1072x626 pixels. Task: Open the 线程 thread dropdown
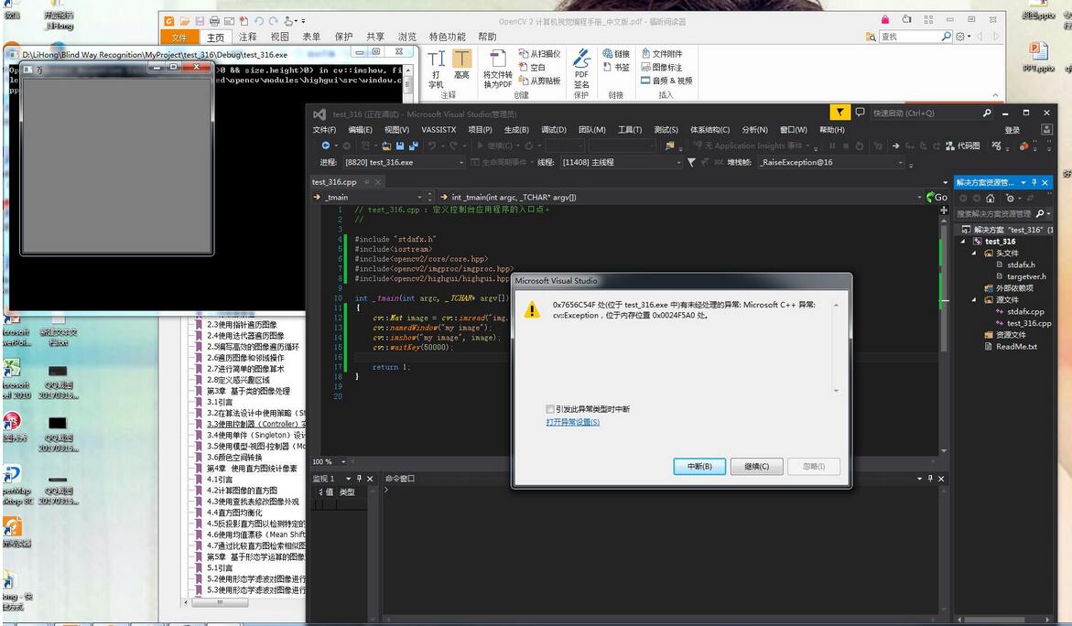point(621,162)
